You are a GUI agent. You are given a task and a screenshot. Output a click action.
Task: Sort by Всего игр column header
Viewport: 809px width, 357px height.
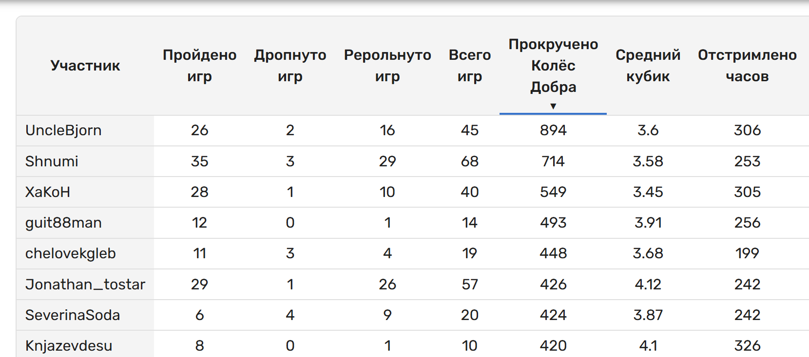470,66
